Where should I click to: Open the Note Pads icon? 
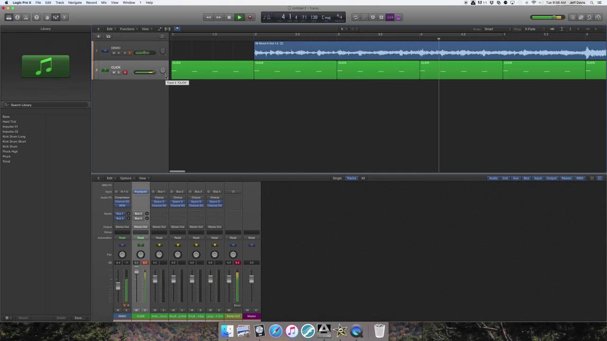[581, 18]
